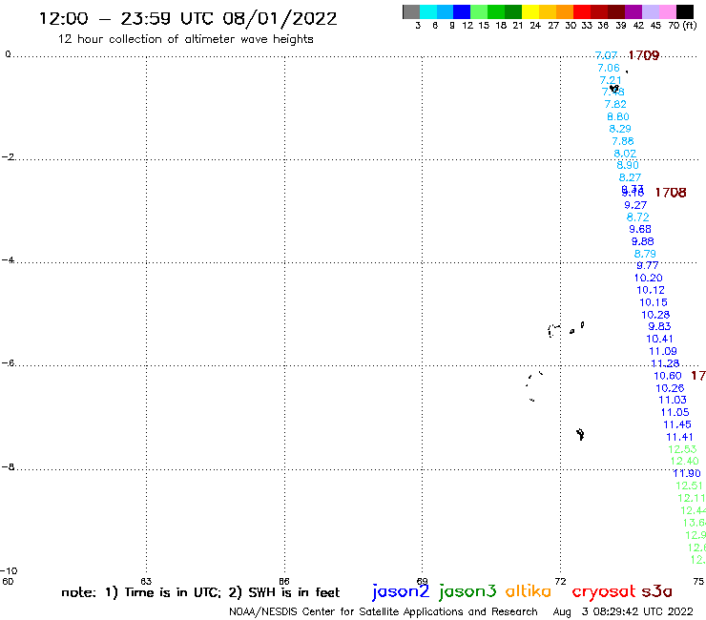Click wave height value '10.28'
This screenshot has height=620, width=706.
pyautogui.click(x=655, y=315)
